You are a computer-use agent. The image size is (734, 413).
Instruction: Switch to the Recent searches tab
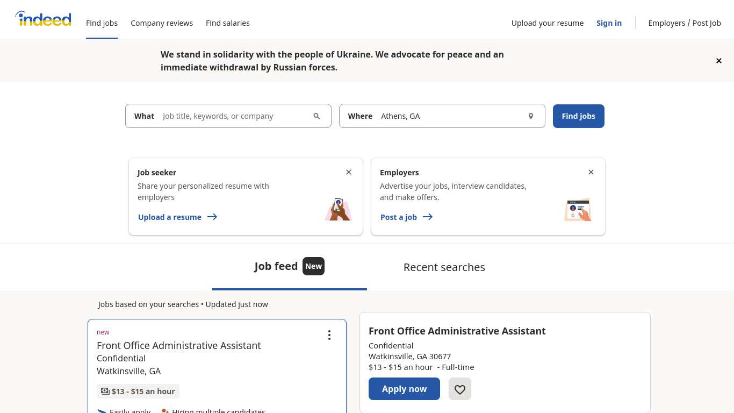(x=444, y=267)
